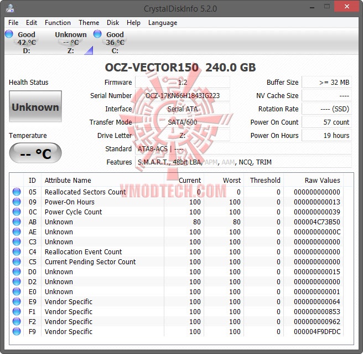Click status orb for E9 Vendor Specific
363x354 pixels.
tap(17, 301)
